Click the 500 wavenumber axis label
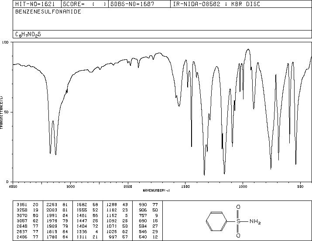312x241 pixels. pos(301,187)
